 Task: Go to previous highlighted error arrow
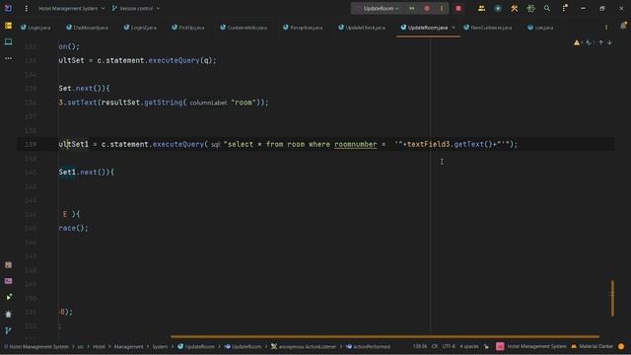pos(600,42)
